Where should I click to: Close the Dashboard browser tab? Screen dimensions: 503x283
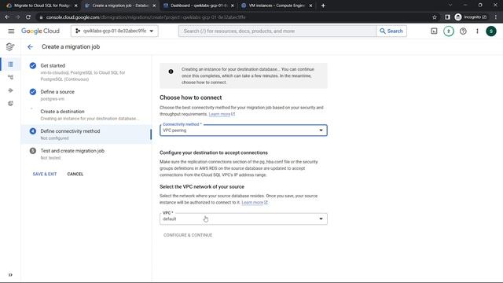233,6
